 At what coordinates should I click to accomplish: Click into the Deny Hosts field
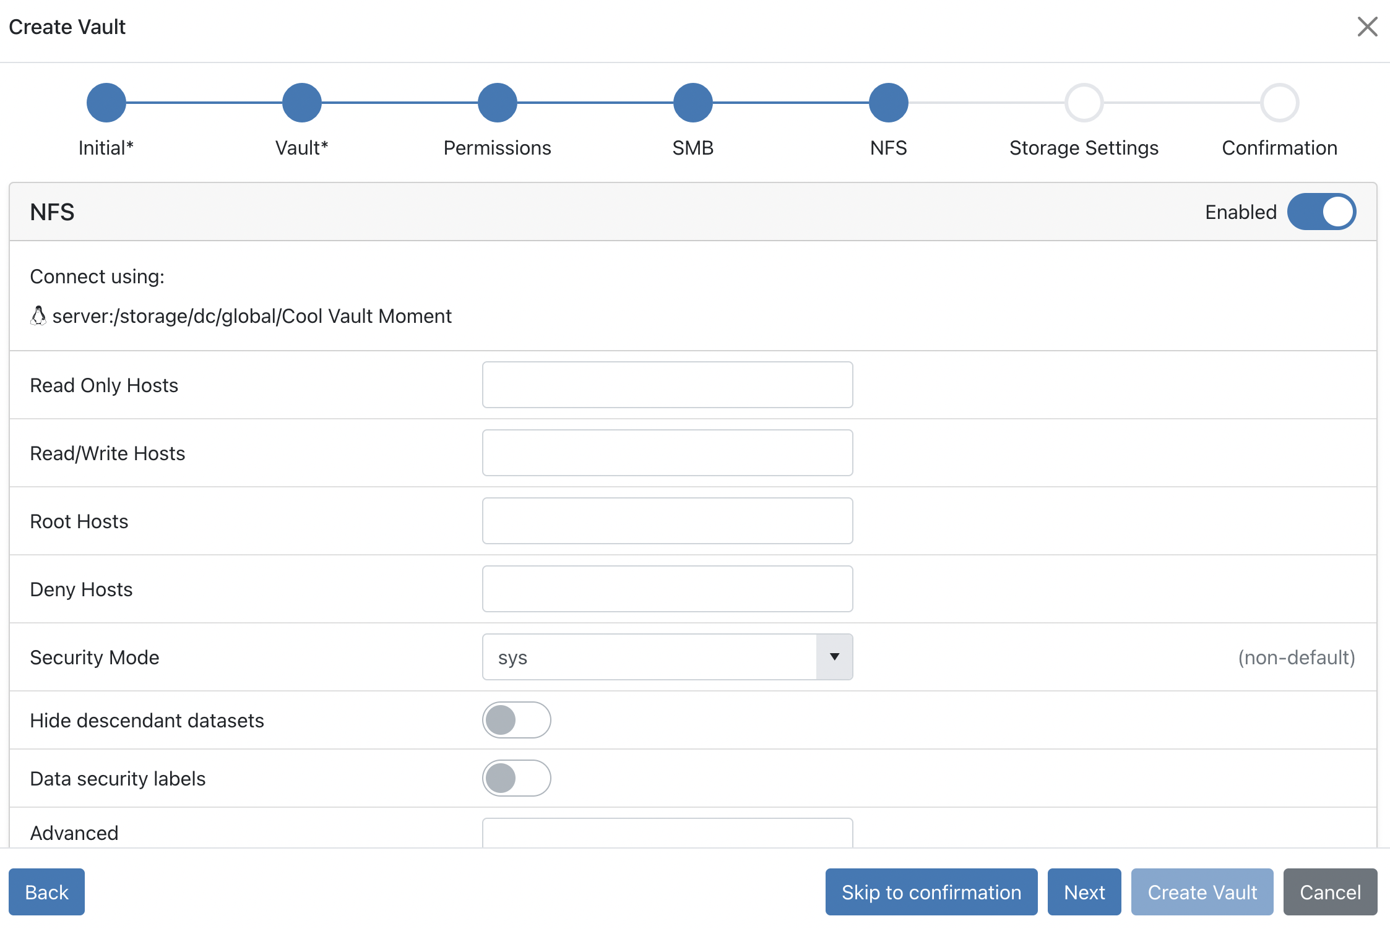click(667, 589)
